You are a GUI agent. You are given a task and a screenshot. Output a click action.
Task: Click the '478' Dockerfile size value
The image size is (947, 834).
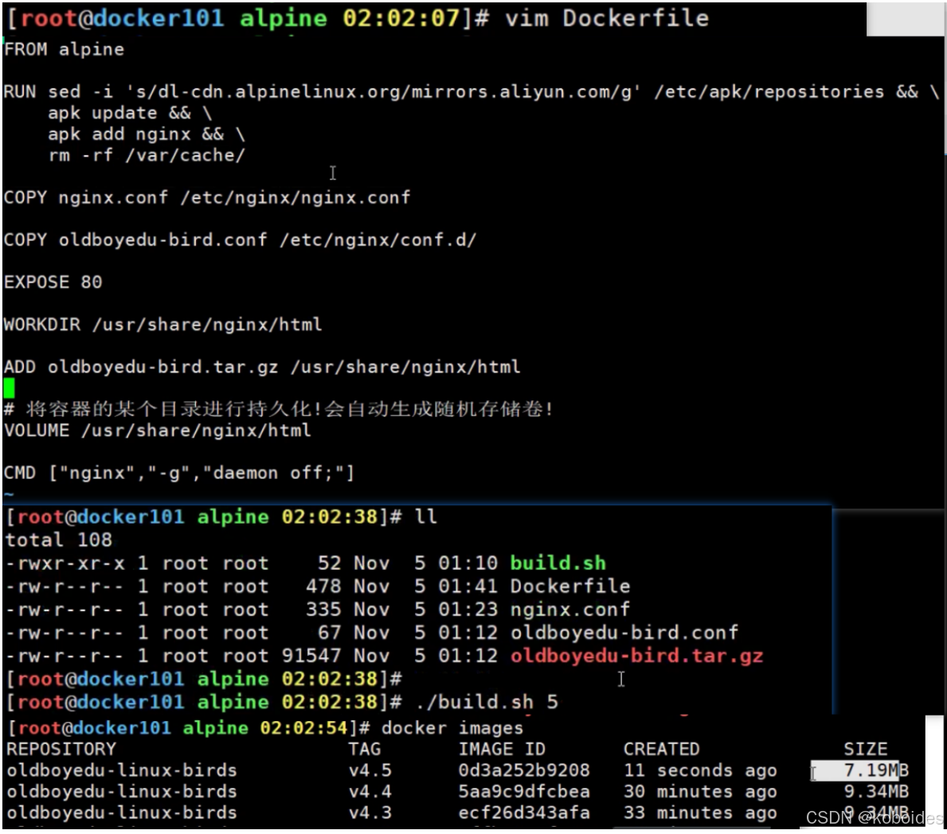click(323, 586)
